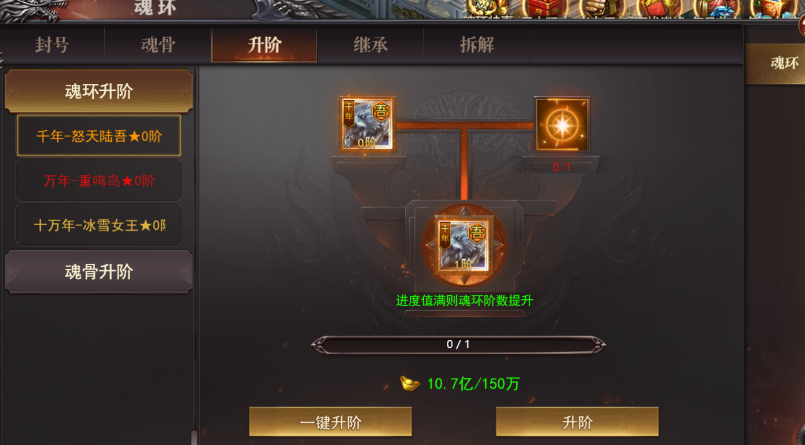Image resolution: width=805 pixels, height=445 pixels.
Task: Expand the 魂骨升阶 section
Action: (99, 271)
